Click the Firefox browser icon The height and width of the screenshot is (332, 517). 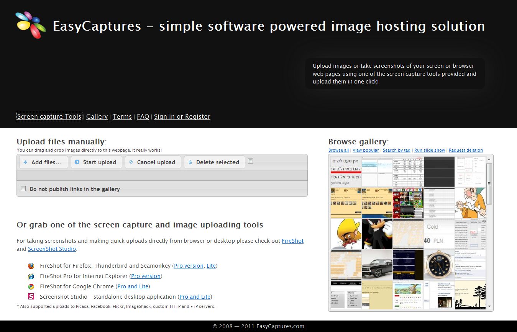point(31,266)
